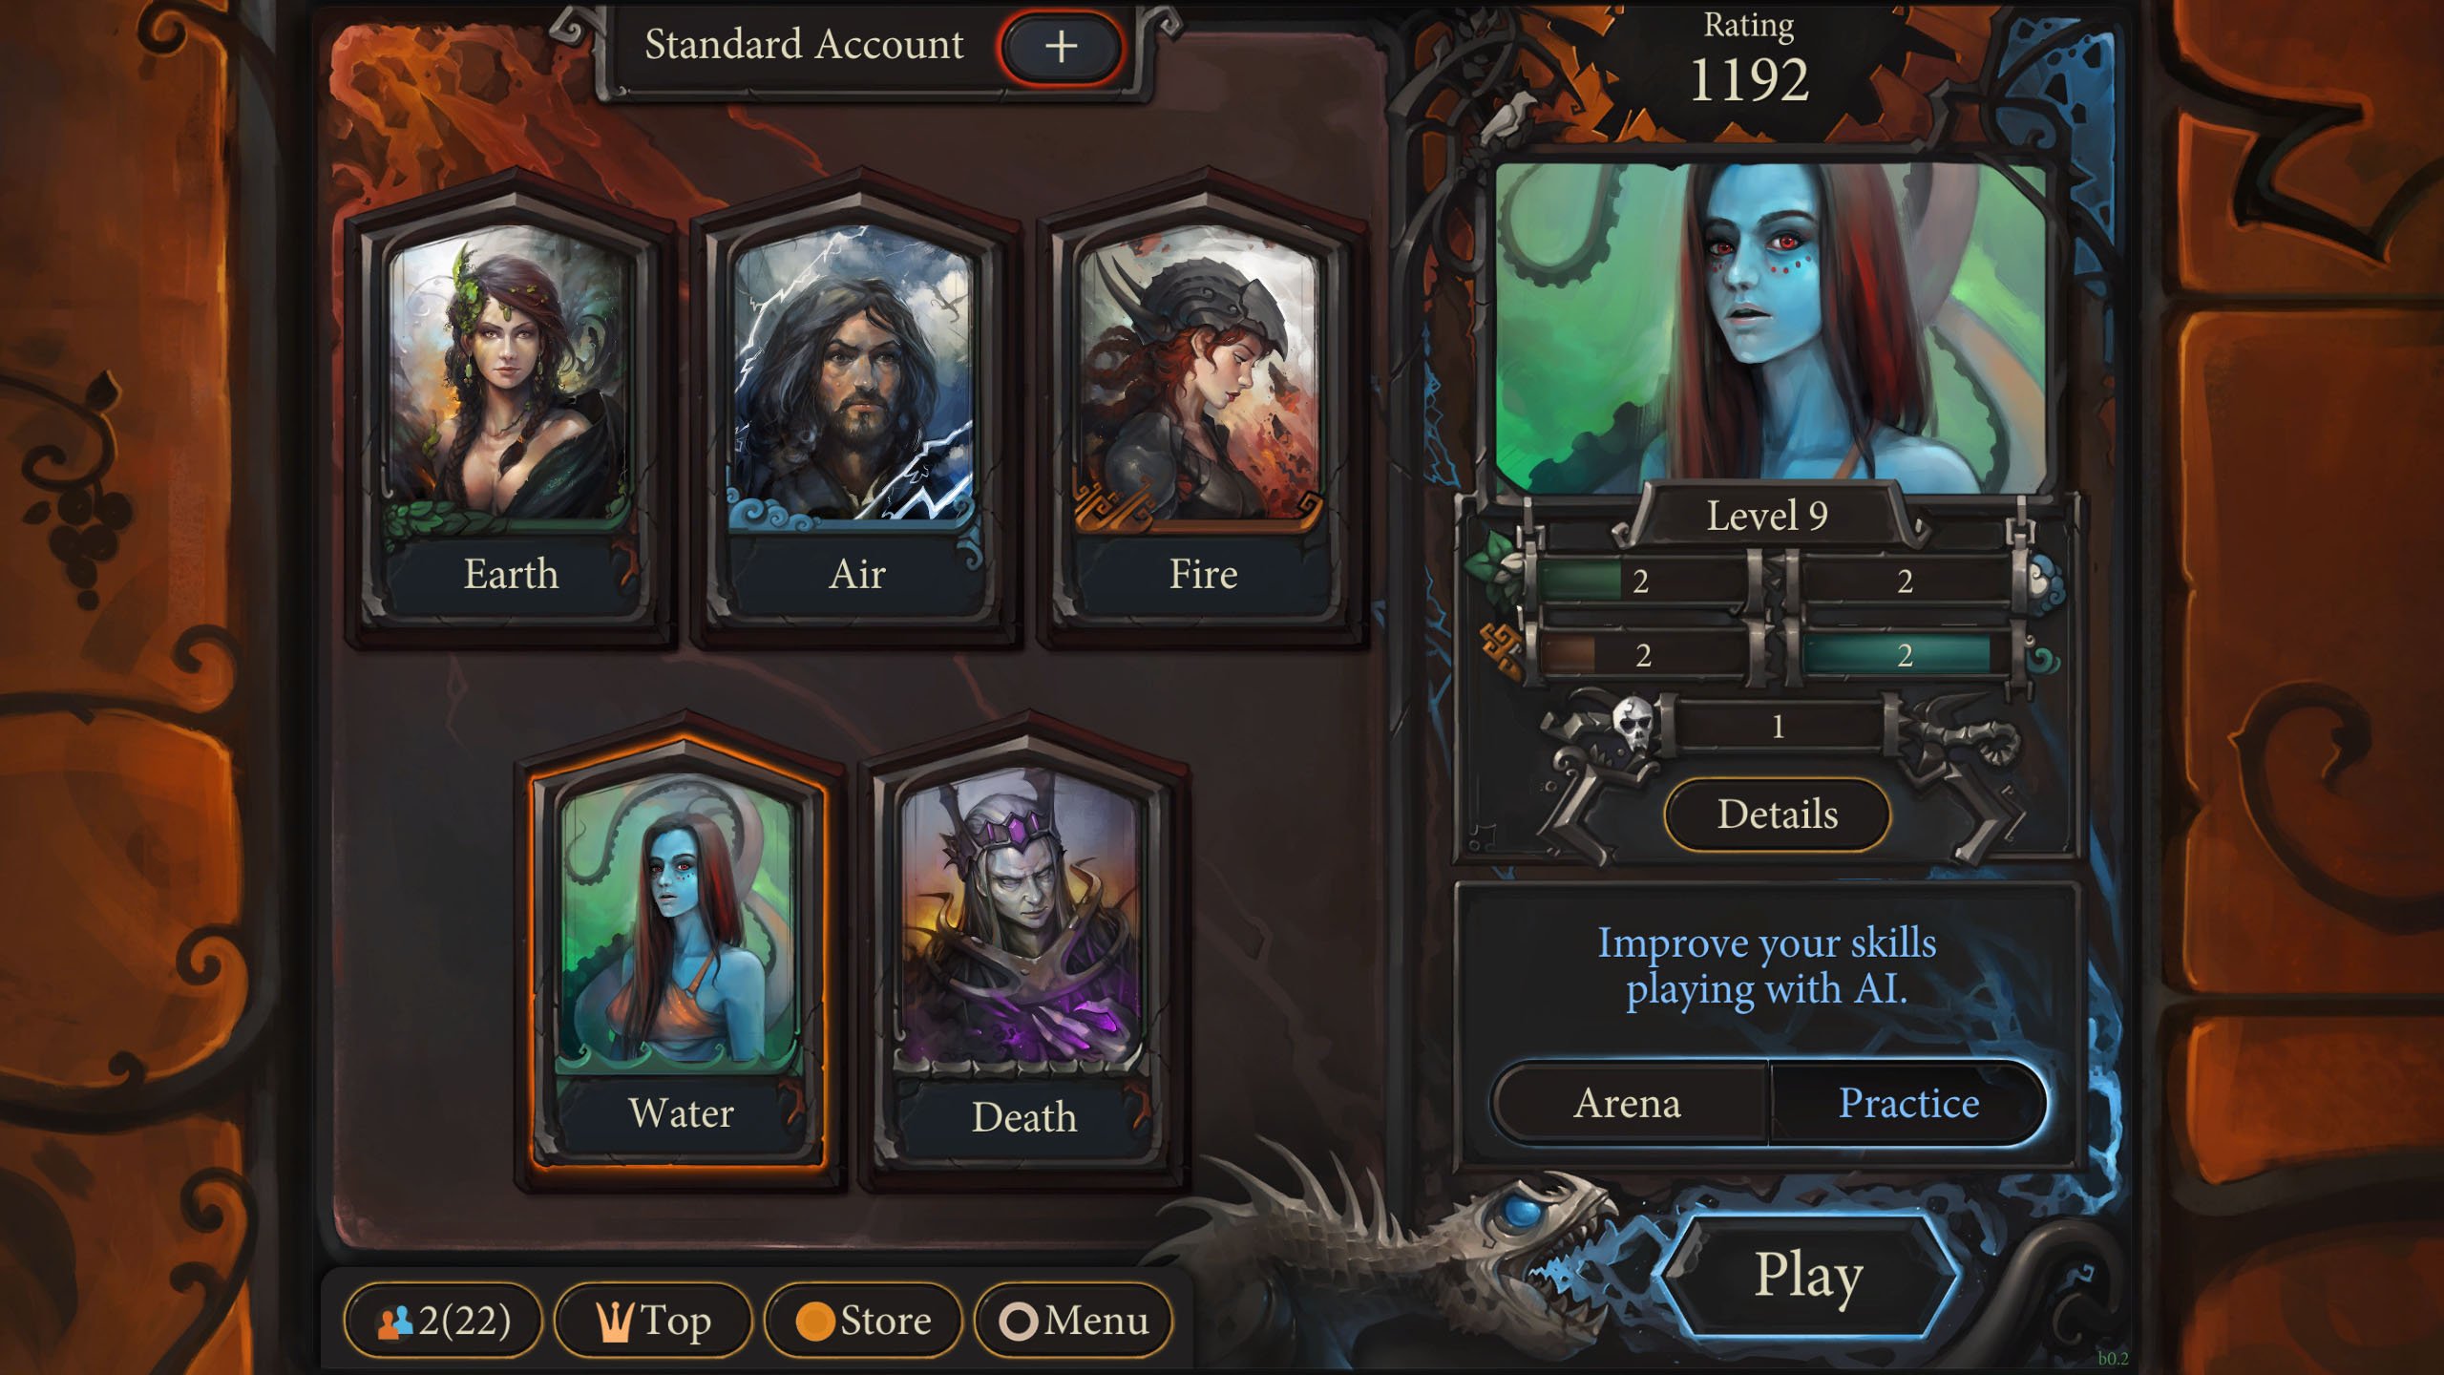
Task: Click the teal wave water element icon
Action: point(2043,657)
